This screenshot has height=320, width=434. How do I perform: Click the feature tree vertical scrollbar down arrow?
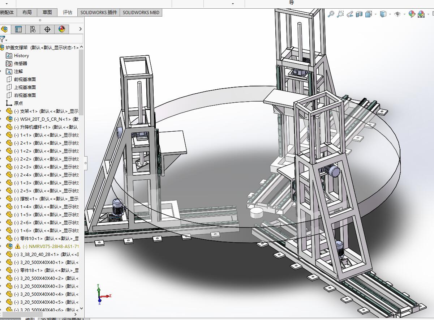(81, 308)
